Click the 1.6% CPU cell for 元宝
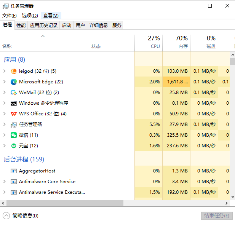The height and width of the screenshot is (225, 235). pos(149,146)
